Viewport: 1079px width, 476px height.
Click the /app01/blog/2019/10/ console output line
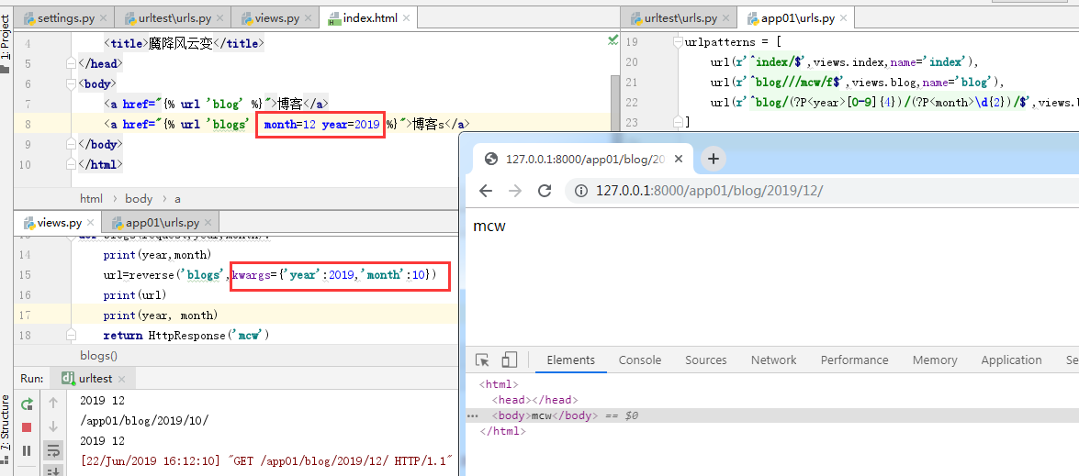(144, 420)
